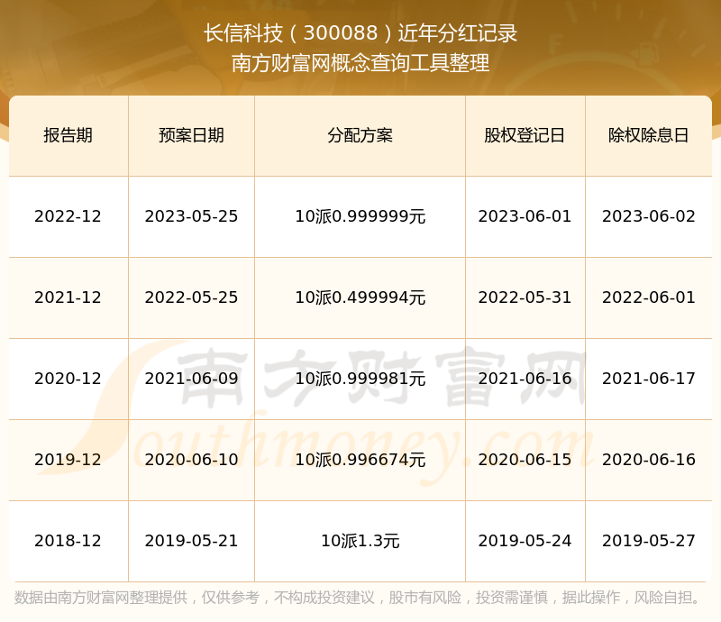Click the title 长信科技（300088）近年分红记录
Screen dimensions: 721x622
tap(360, 33)
